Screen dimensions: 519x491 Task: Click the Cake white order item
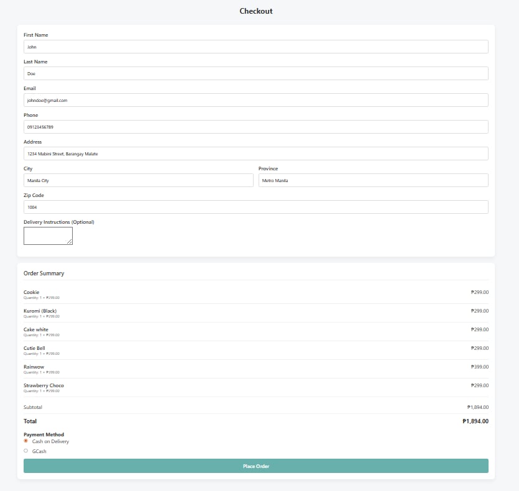click(35, 329)
